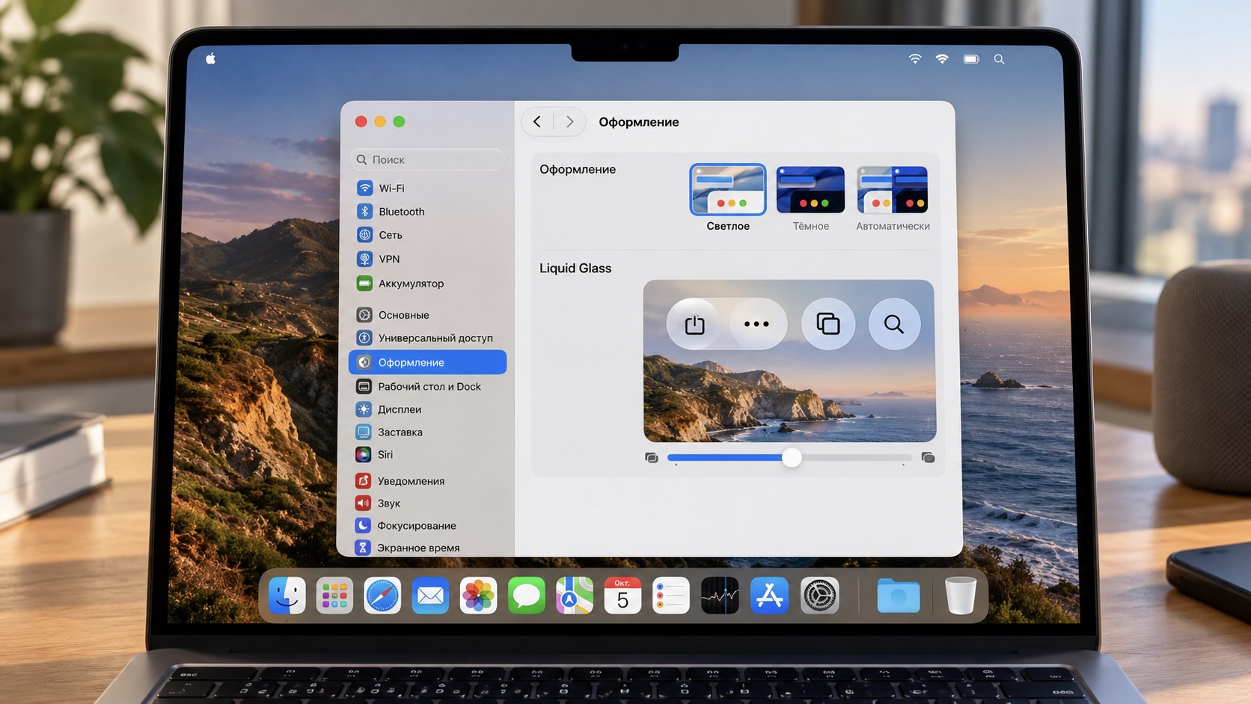Open App Store from the Dock
Screen dimensions: 1251x704
[769, 596]
